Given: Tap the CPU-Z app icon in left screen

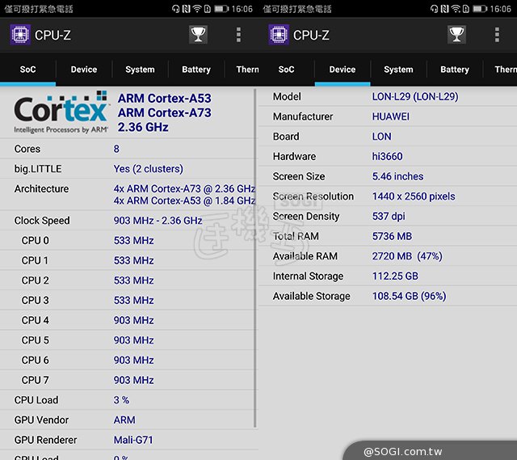Looking at the screenshot, I should 20,34.
